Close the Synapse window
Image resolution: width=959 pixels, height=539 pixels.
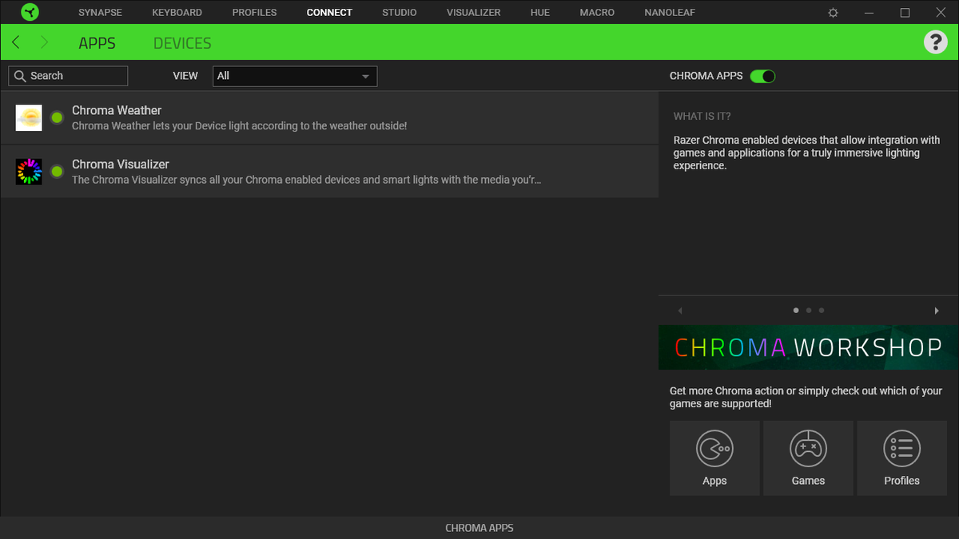[x=941, y=13]
